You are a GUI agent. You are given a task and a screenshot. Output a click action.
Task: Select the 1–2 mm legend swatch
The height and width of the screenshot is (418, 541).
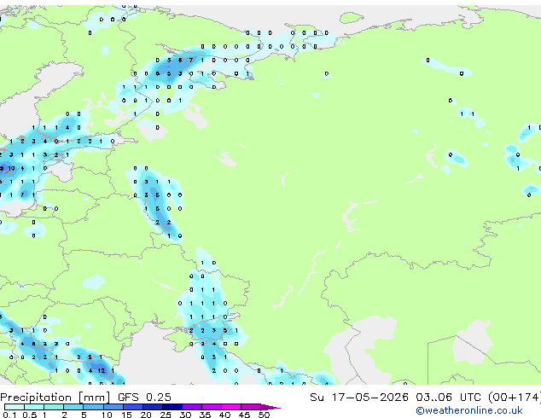54,407
